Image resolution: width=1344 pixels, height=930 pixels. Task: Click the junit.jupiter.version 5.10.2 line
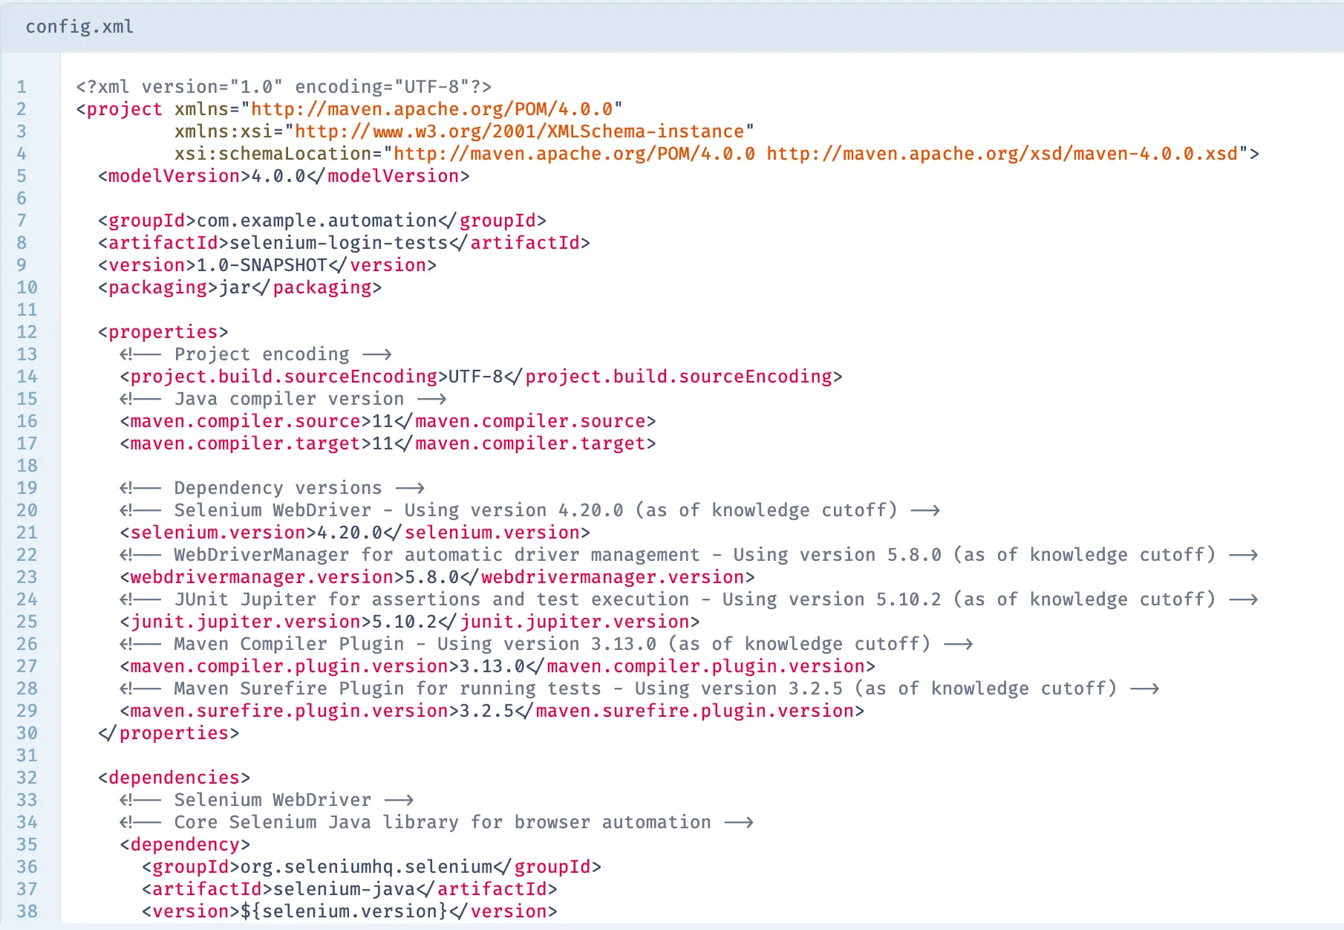(410, 622)
